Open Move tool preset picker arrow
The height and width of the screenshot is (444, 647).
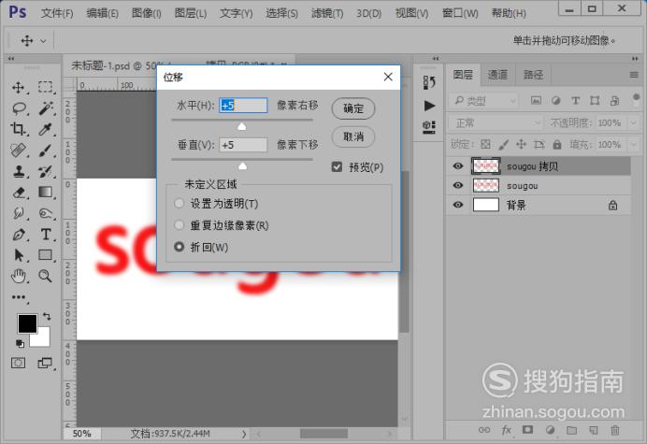click(x=43, y=41)
